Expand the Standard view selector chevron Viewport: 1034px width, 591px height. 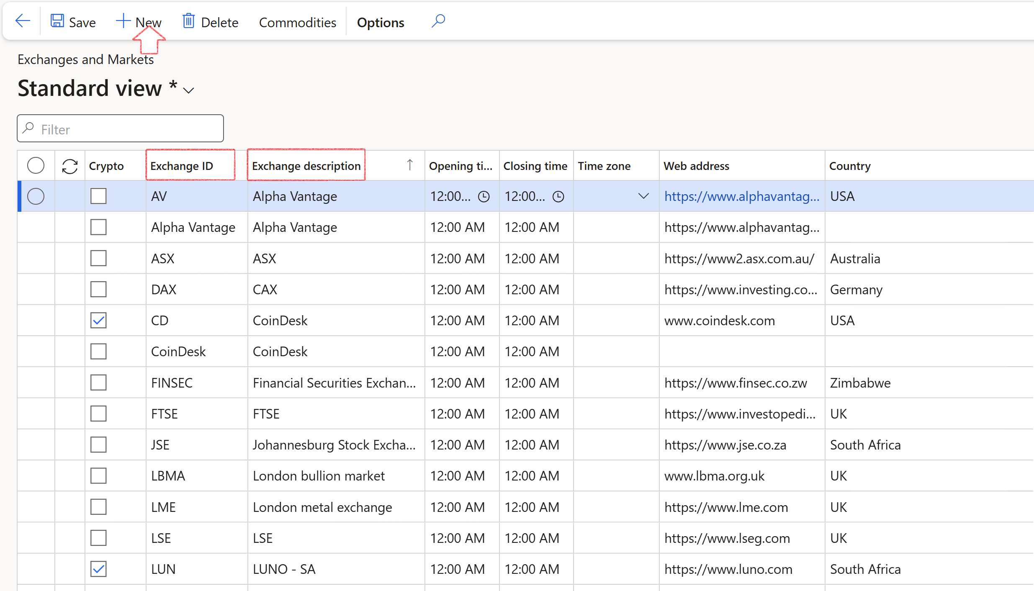click(x=189, y=90)
